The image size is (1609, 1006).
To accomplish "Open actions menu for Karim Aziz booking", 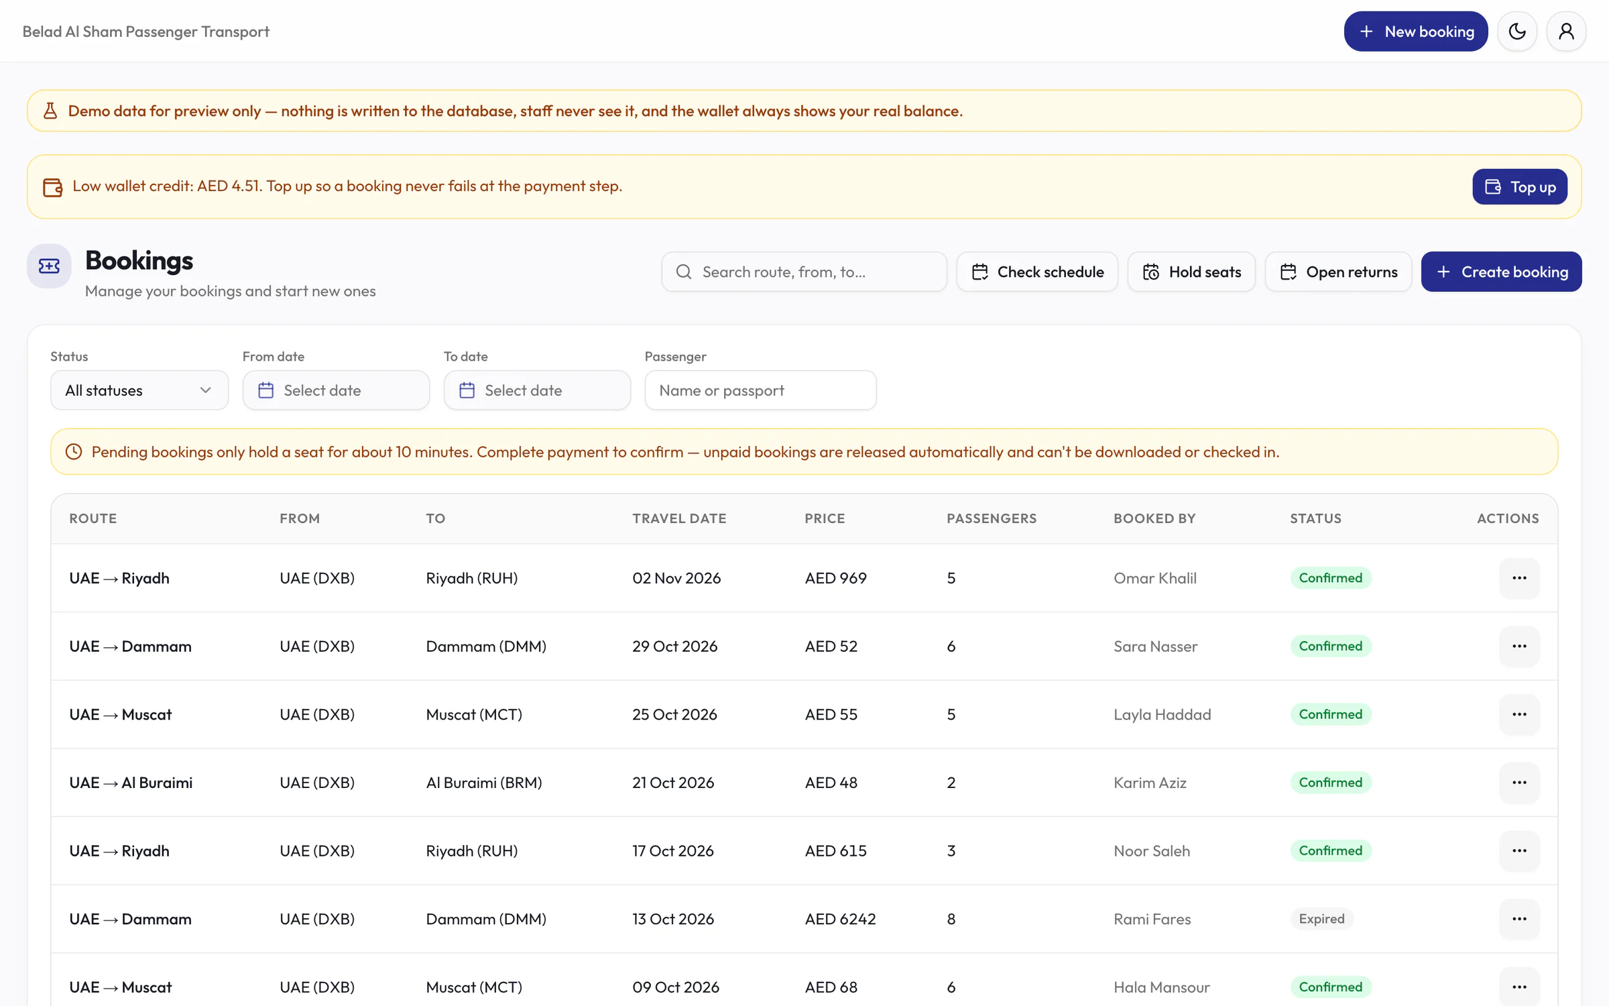I will (x=1519, y=783).
